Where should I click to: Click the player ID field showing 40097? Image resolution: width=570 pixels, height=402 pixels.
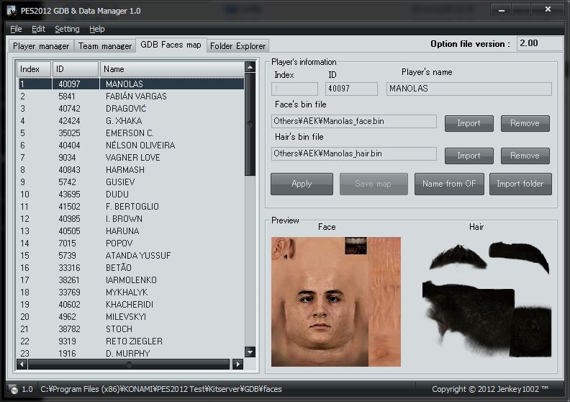click(x=351, y=89)
